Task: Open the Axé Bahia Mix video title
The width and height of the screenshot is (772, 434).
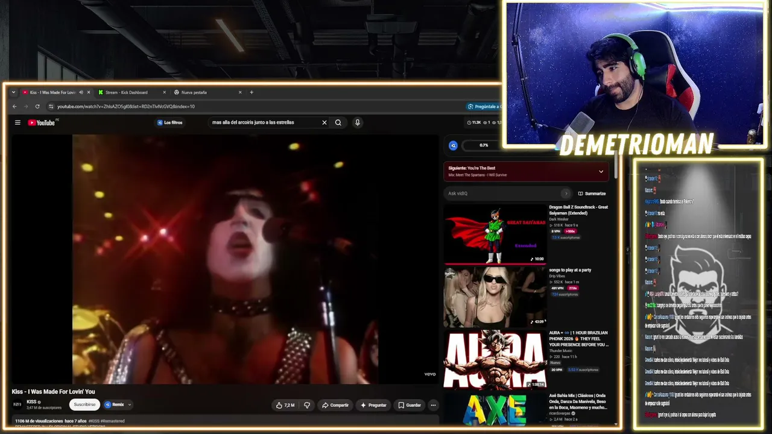Action: [x=578, y=401]
